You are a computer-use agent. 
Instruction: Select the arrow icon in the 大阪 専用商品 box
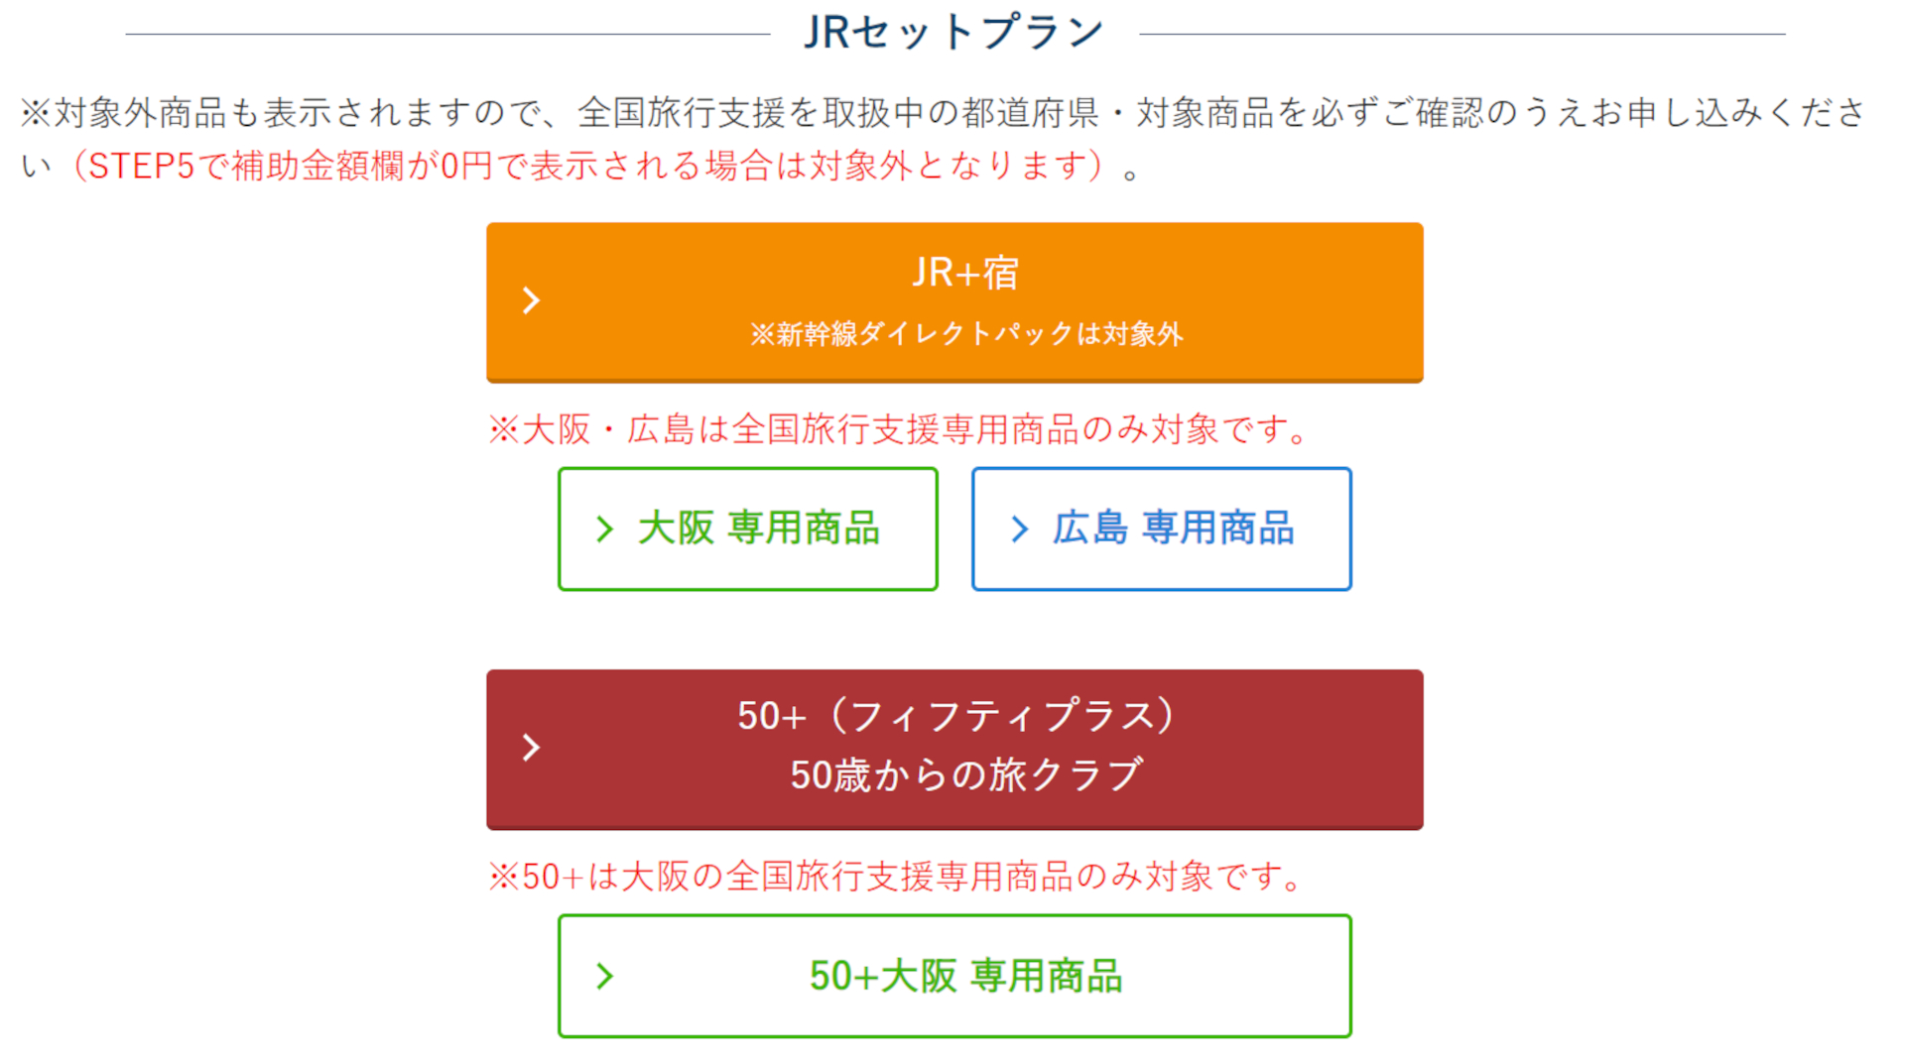(x=604, y=529)
